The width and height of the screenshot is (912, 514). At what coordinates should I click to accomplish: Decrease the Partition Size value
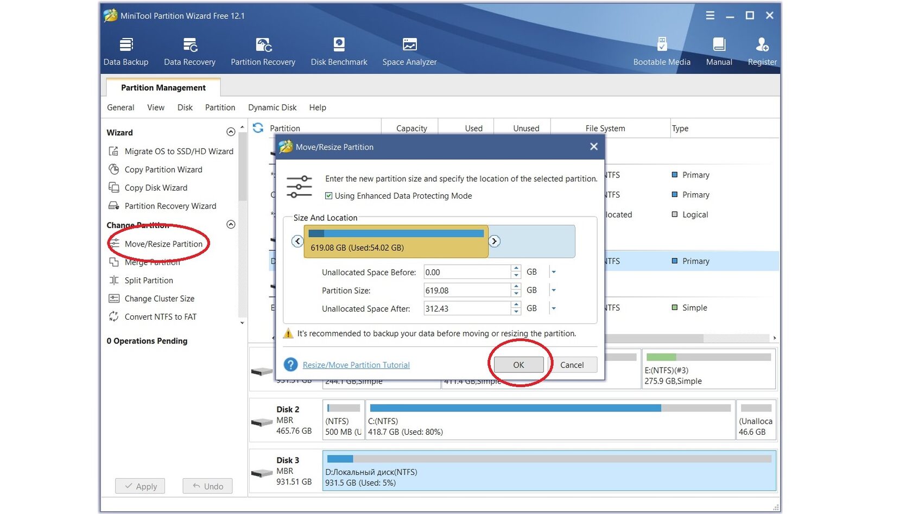pyautogui.click(x=516, y=294)
